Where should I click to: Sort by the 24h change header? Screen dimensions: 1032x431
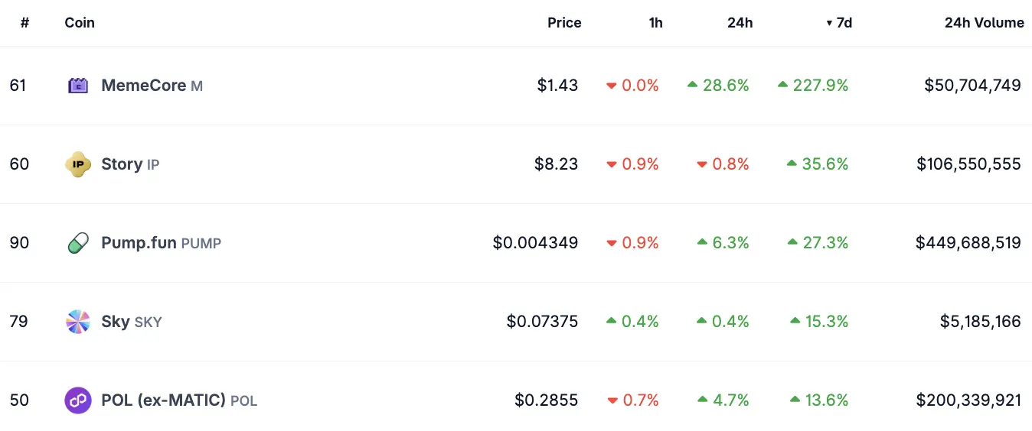click(x=740, y=23)
